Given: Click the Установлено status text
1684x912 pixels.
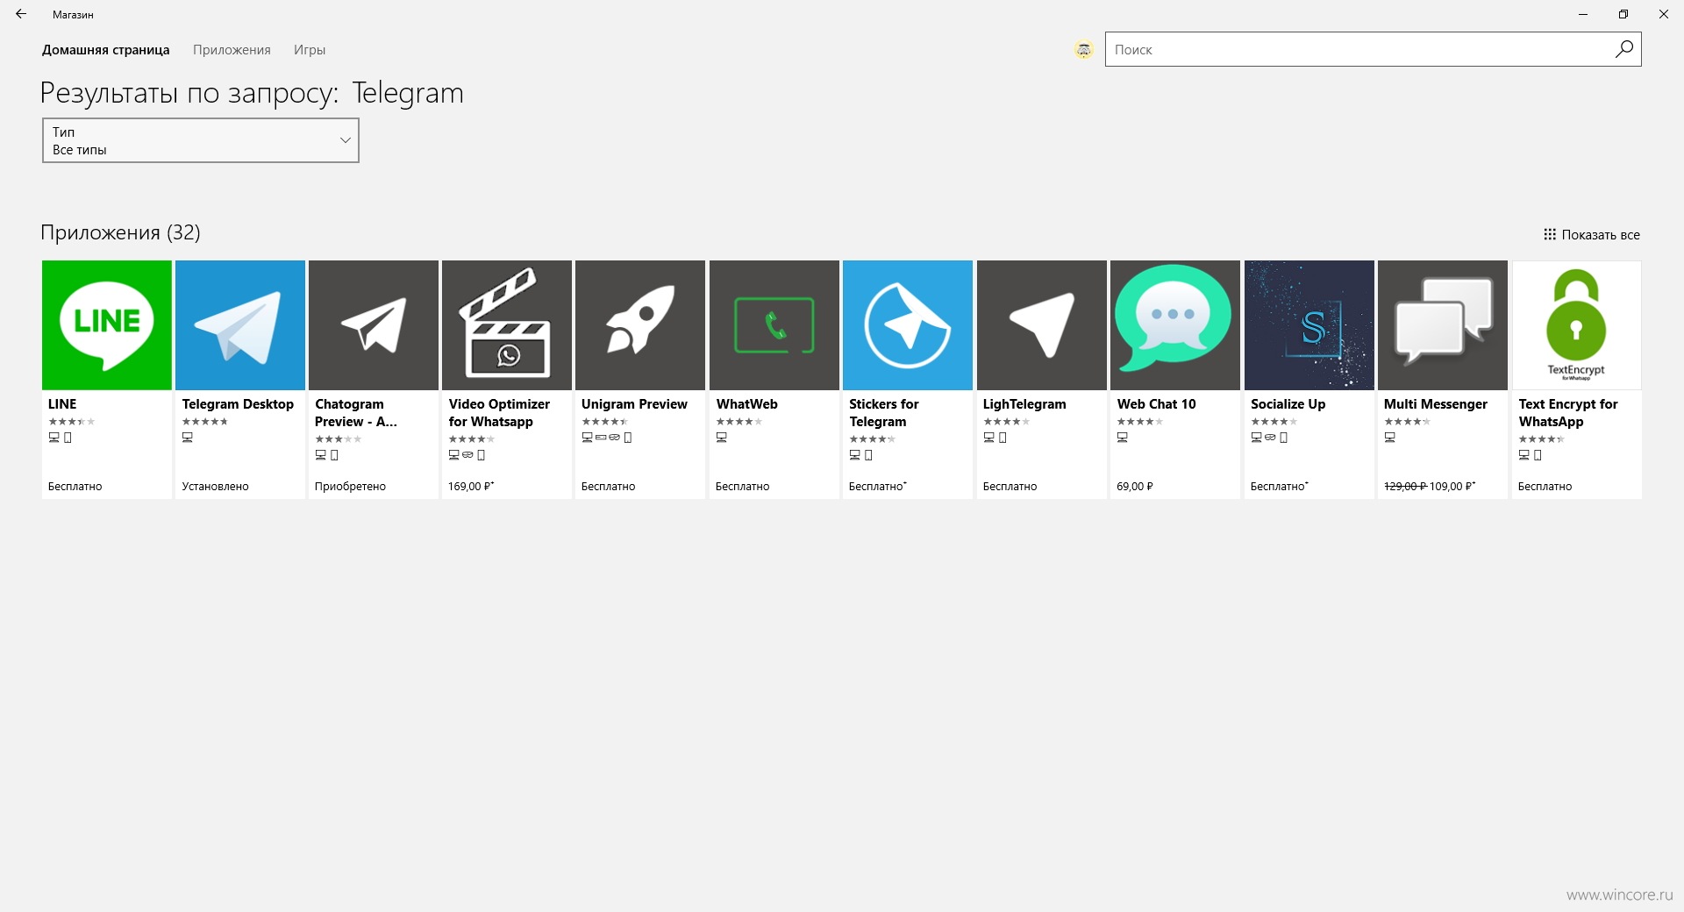Looking at the screenshot, I should tap(216, 487).
